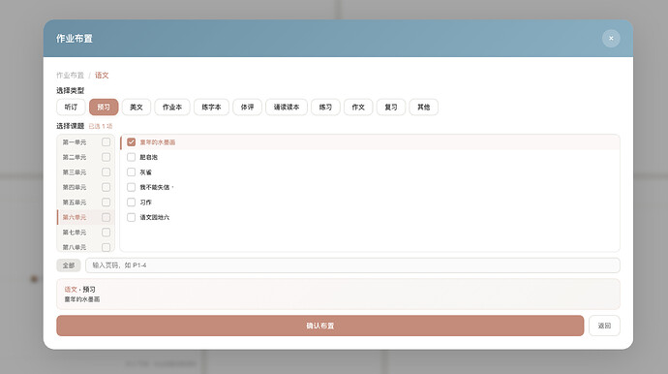Open the 第一单元 unit in the list
Viewport: 668px width, 374px height.
pyautogui.click(x=75, y=142)
